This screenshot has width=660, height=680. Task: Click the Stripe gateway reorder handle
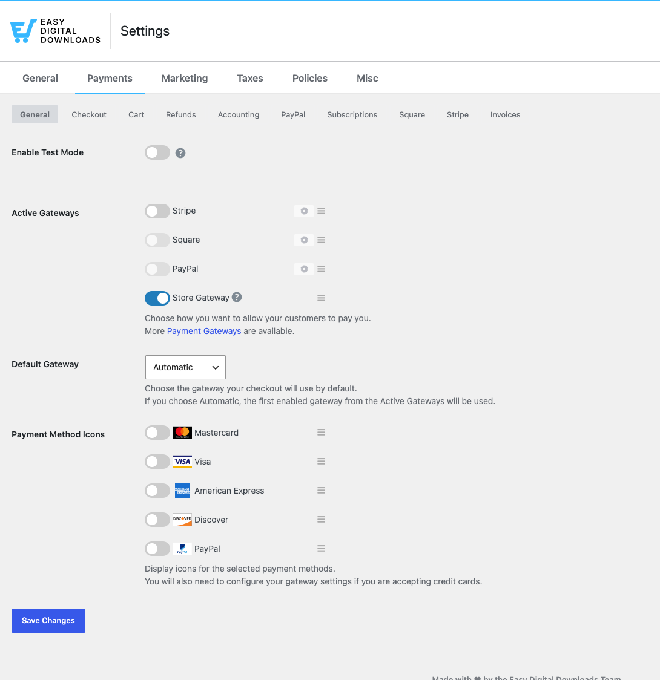tap(321, 211)
